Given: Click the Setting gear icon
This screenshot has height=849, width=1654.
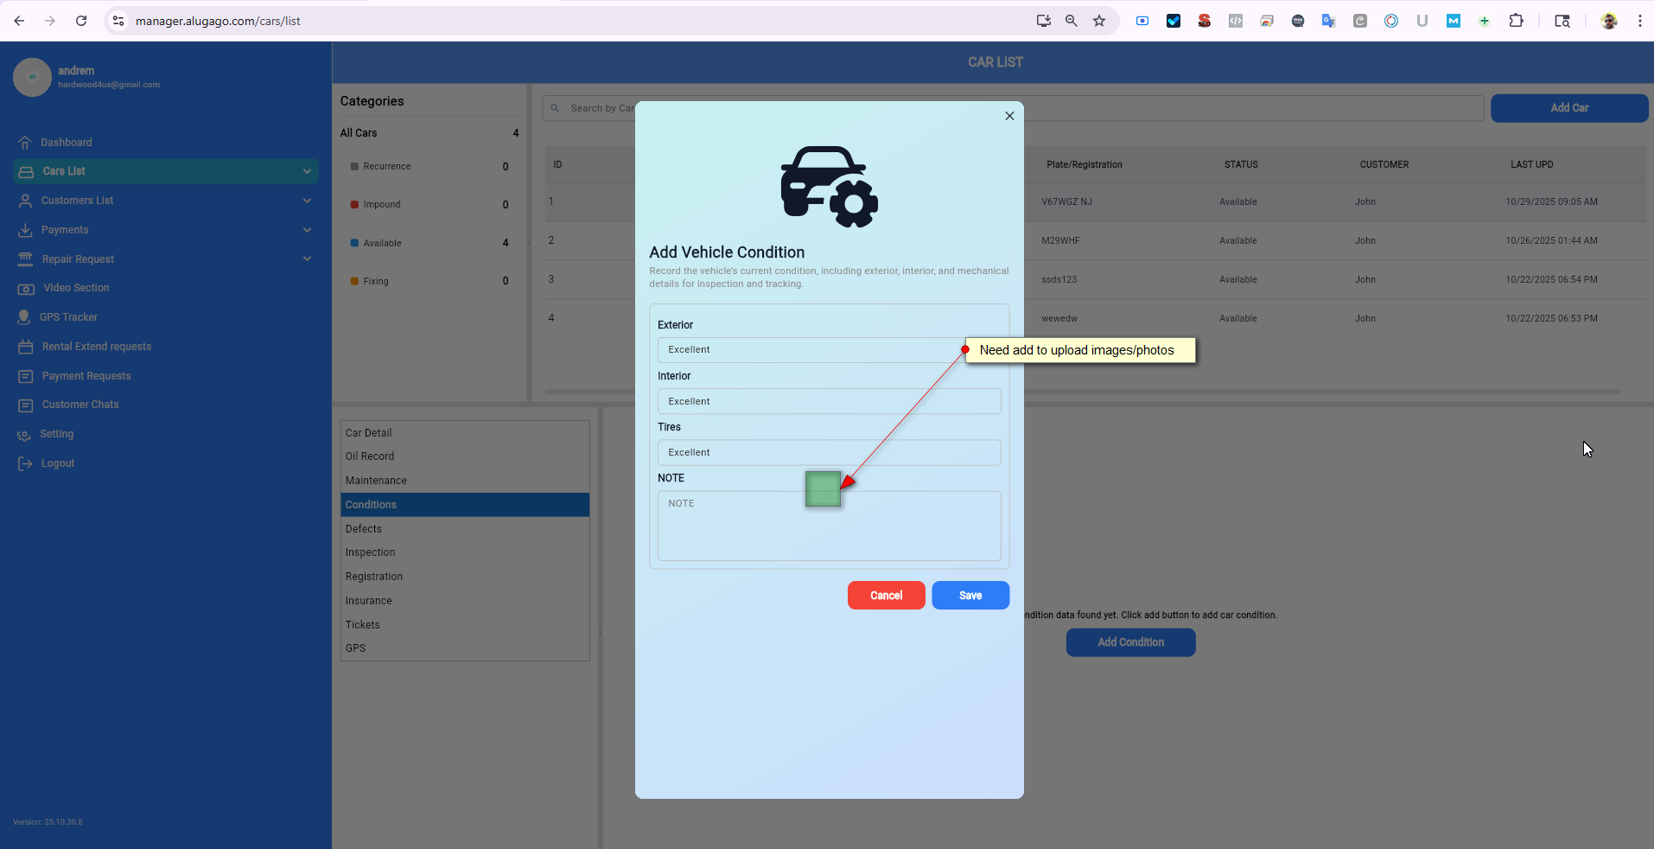Looking at the screenshot, I should [24, 435].
